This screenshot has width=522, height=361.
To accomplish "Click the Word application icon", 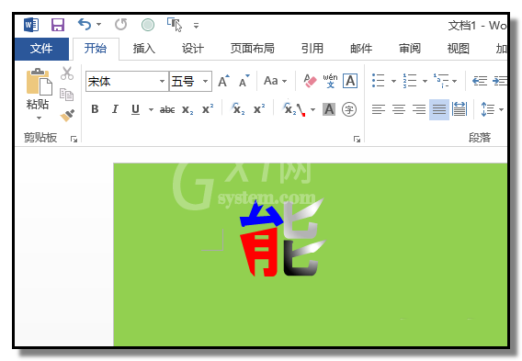I will pyautogui.click(x=31, y=25).
